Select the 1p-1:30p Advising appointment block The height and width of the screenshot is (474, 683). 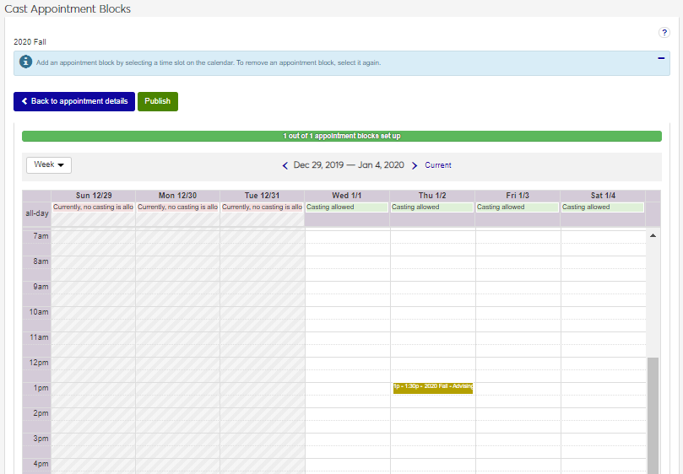(432, 387)
